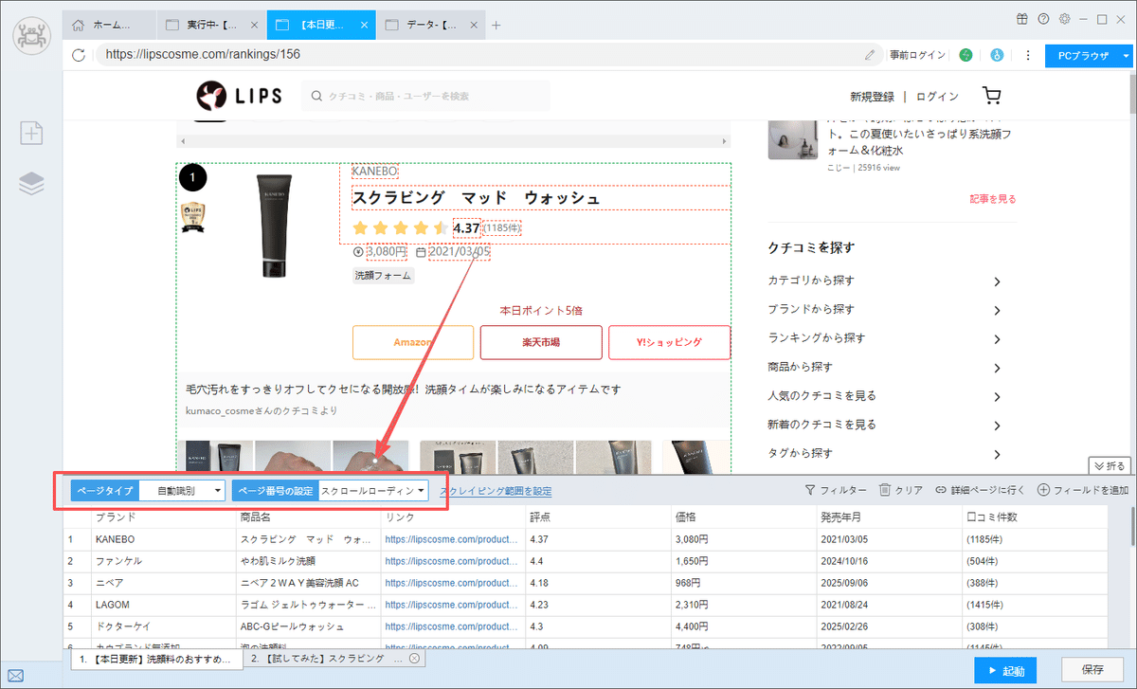Open the PCブラウザ dropdown arrow
This screenshot has height=689, width=1137.
(x=1126, y=56)
